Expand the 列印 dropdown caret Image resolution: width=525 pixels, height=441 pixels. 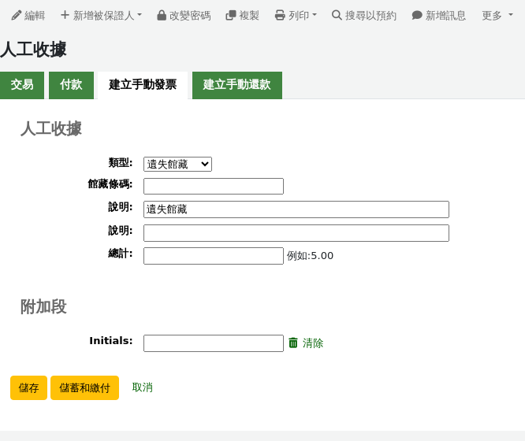click(x=315, y=15)
